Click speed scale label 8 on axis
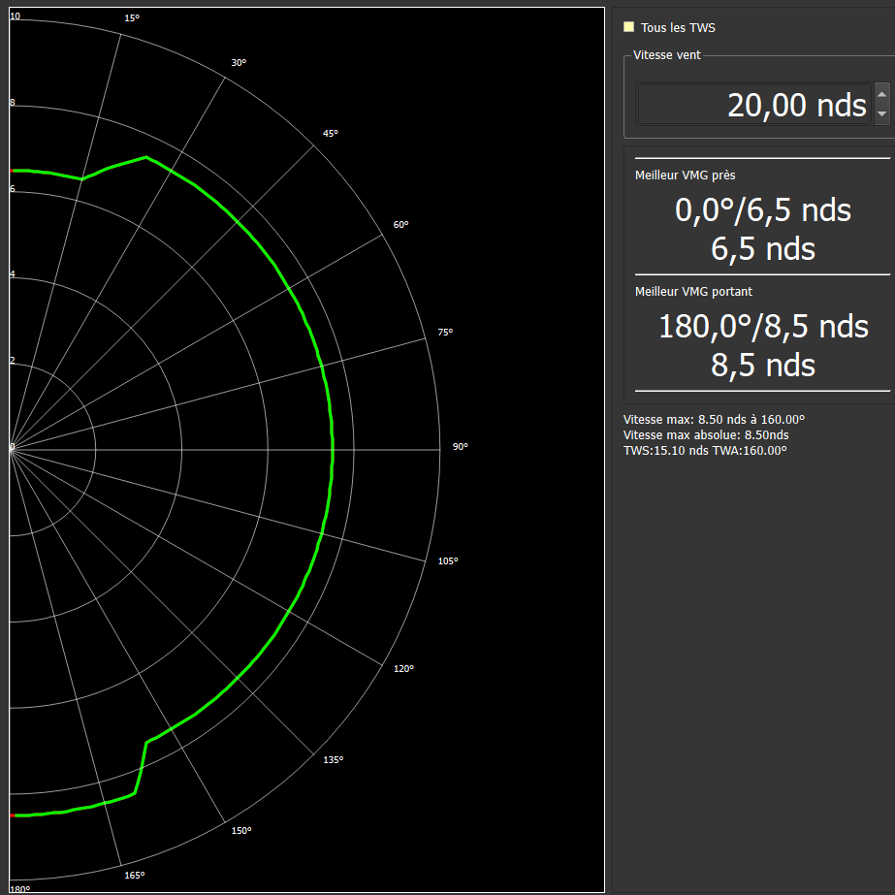This screenshot has height=895, width=895. (13, 103)
